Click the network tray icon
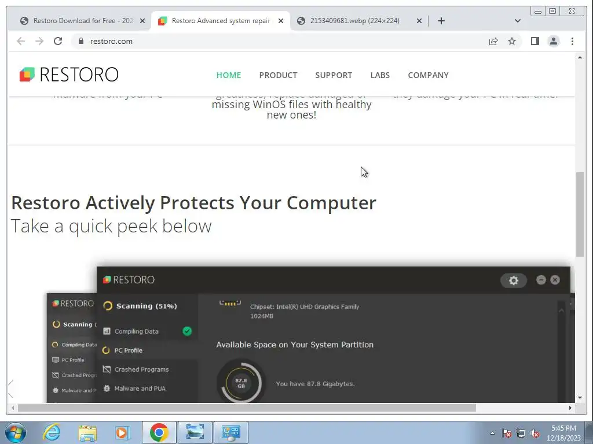The image size is (593, 444). pos(521,433)
